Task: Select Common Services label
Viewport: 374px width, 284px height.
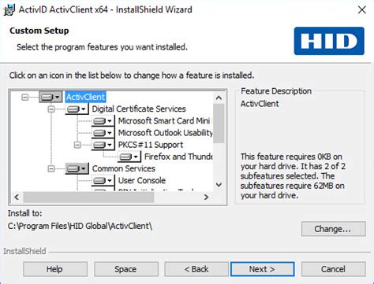Action: point(124,168)
